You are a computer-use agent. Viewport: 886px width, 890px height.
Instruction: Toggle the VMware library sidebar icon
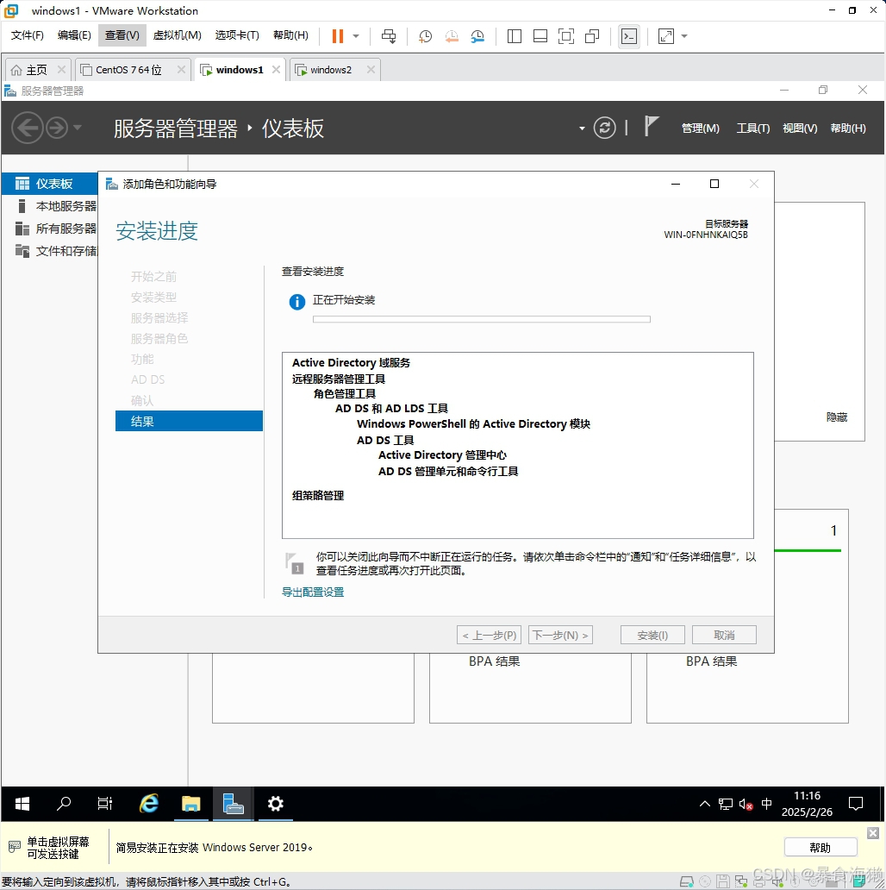(515, 36)
